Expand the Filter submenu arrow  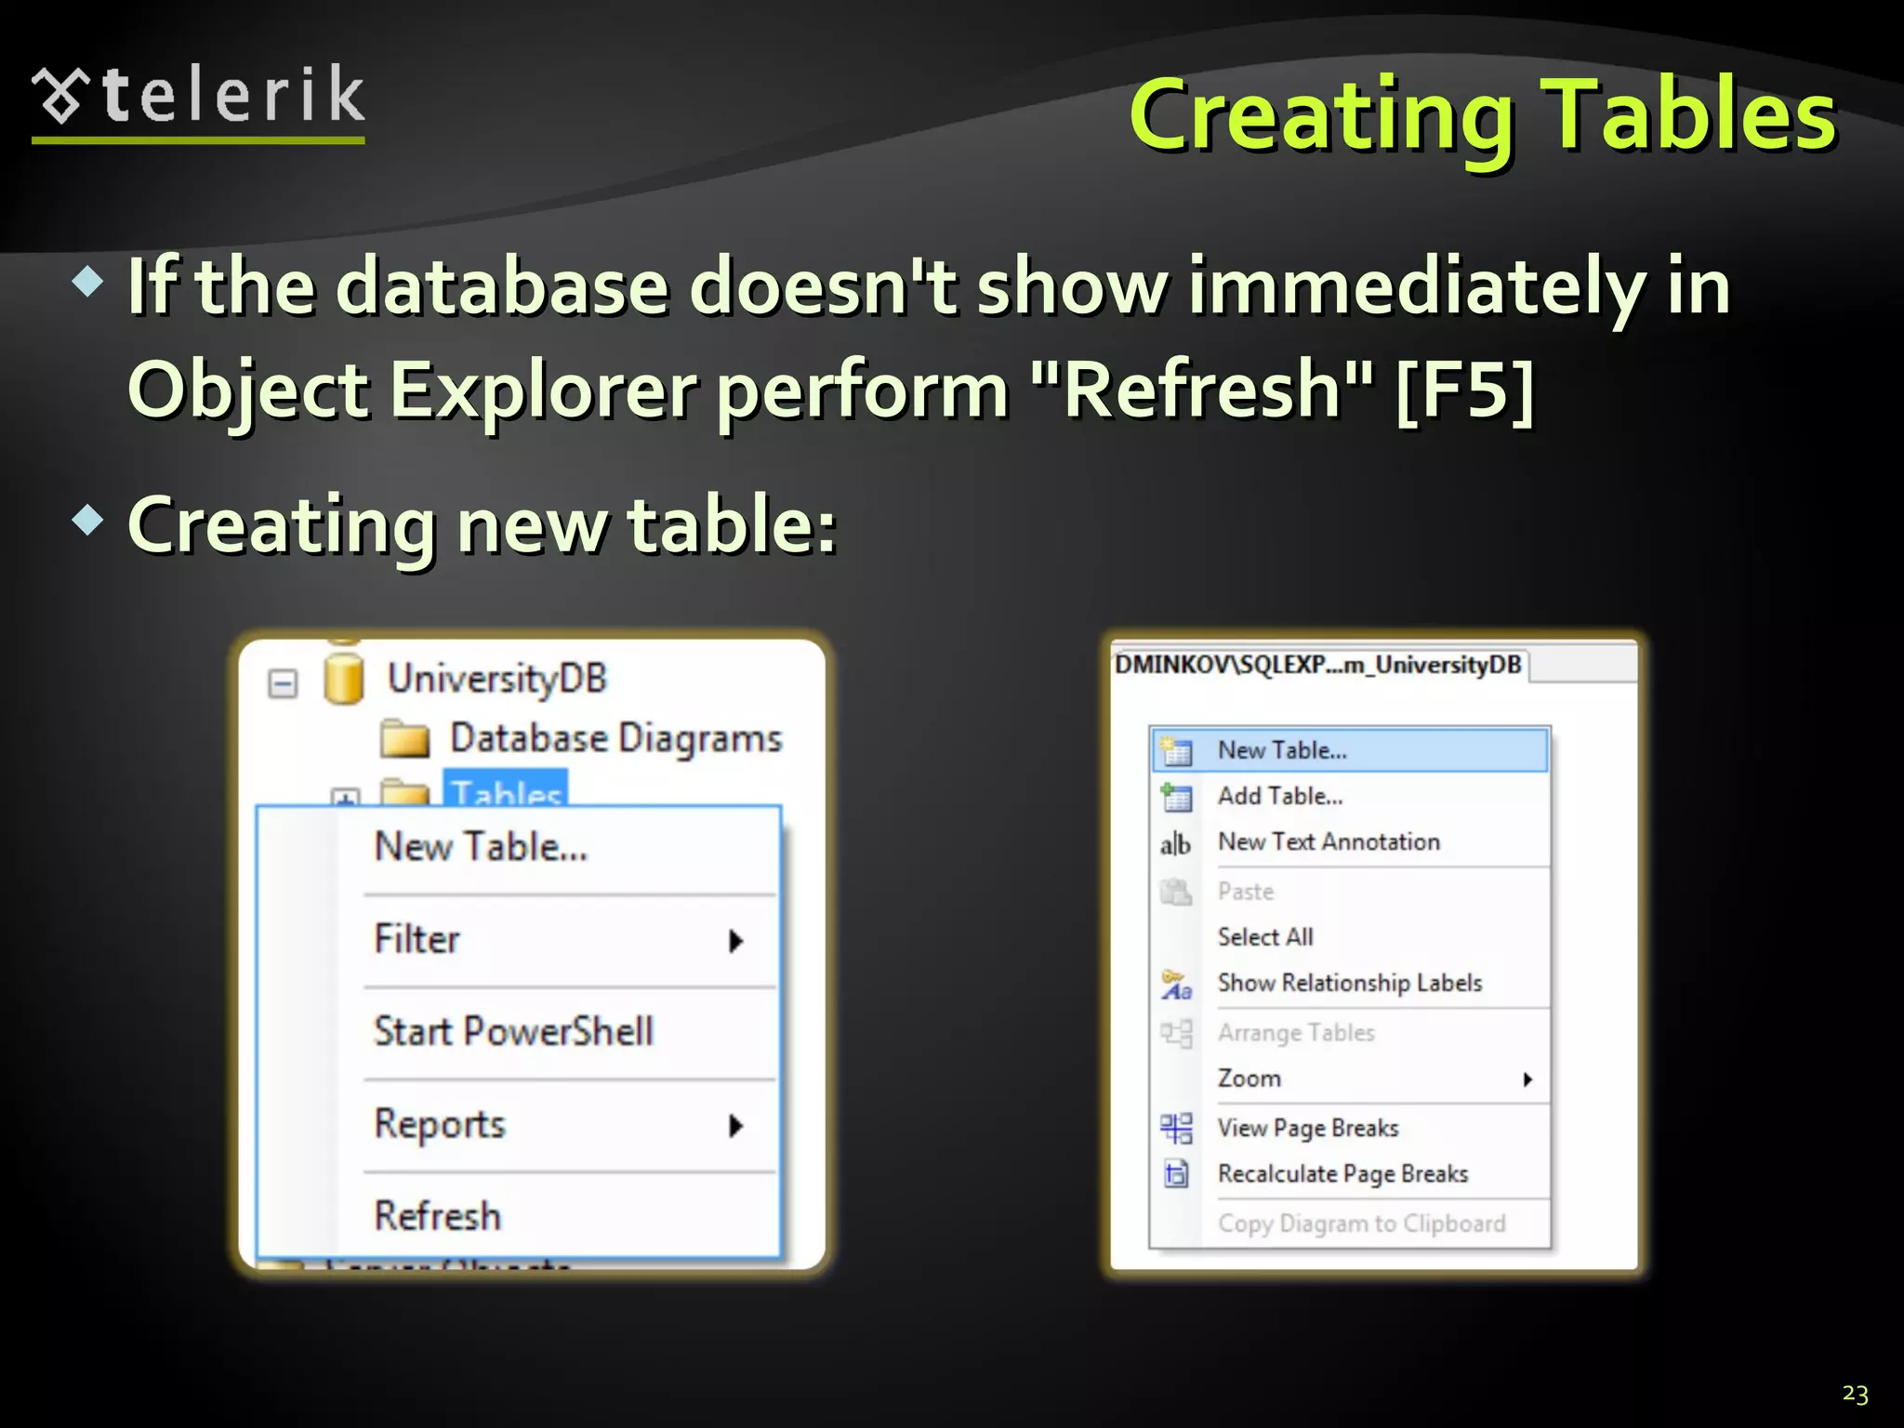coord(736,941)
